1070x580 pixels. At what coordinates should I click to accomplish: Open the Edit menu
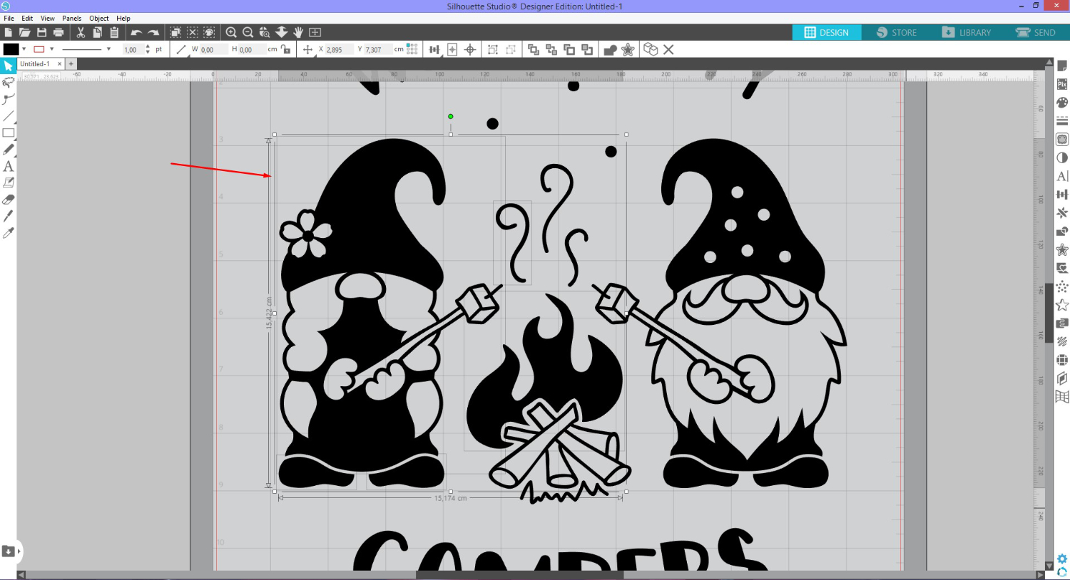pos(27,19)
